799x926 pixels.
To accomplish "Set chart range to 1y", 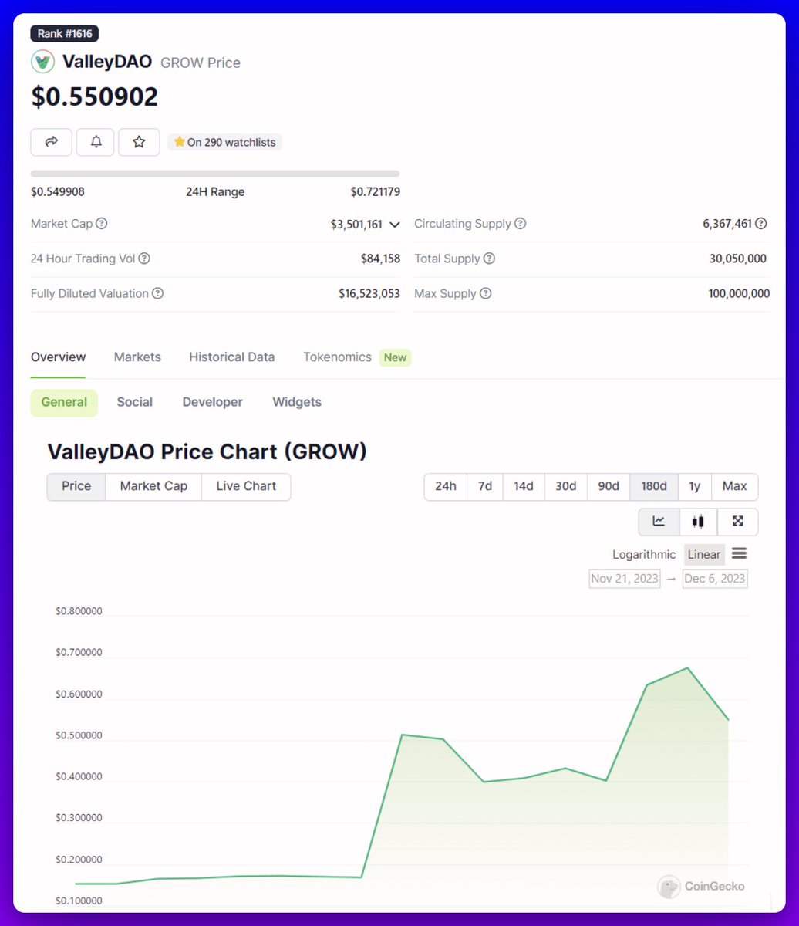I will click(695, 486).
